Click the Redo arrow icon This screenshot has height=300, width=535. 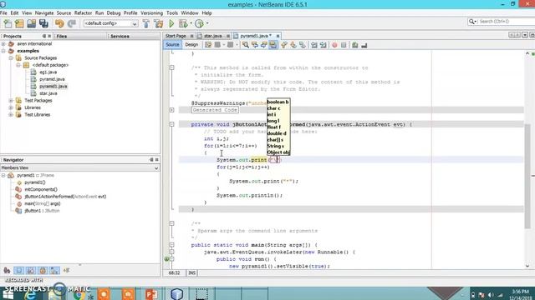(72, 23)
